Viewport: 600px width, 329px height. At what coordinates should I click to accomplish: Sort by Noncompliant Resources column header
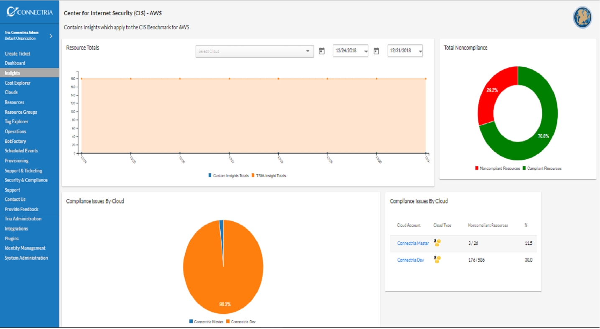click(488, 225)
